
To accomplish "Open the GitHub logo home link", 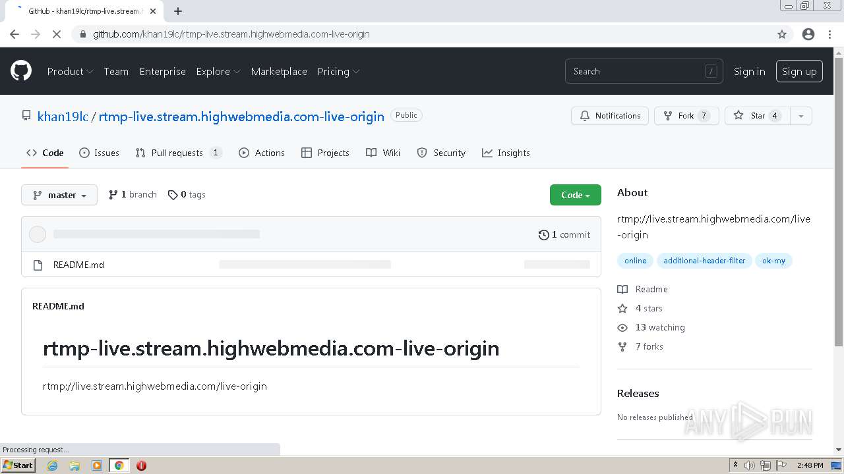I will tap(21, 71).
